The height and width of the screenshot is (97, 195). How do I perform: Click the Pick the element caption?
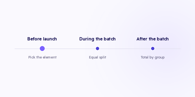tap(43, 57)
